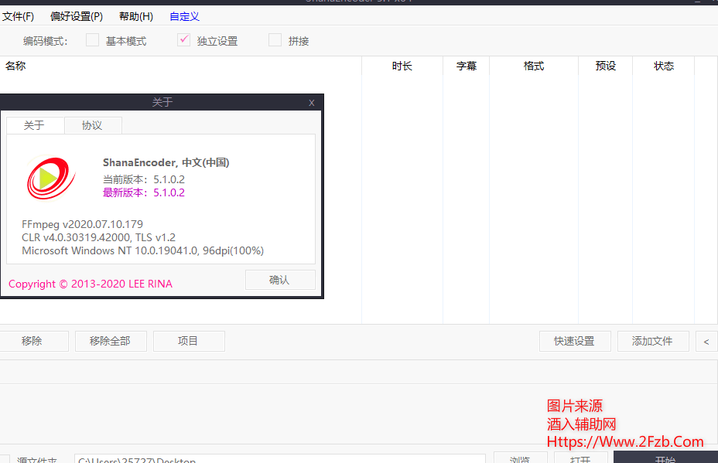This screenshot has width=718, height=463.
Task: Click the 最新版本 5.1.0.2 link
Action: (144, 192)
